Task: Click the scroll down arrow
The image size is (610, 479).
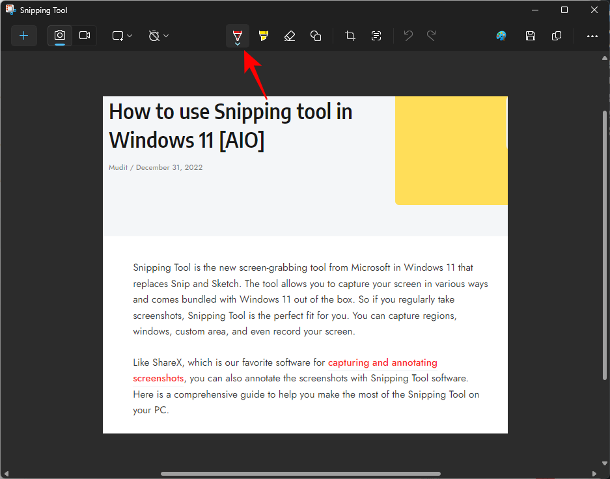Action: click(605, 463)
